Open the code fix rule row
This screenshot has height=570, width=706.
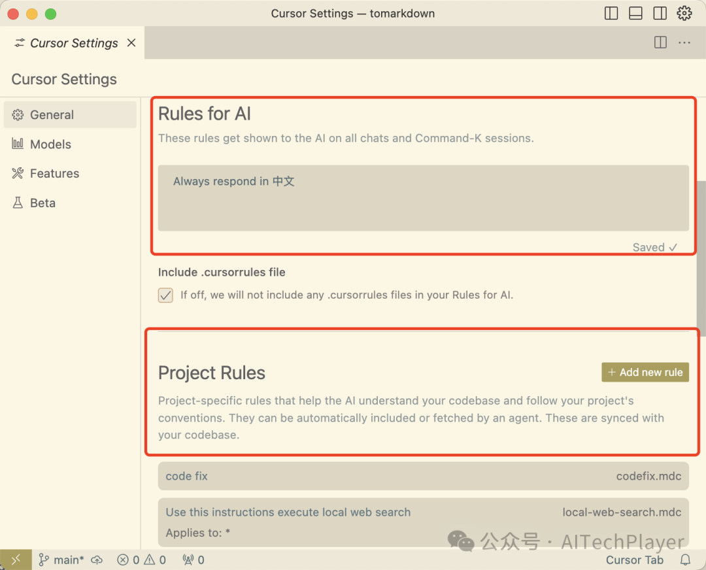point(423,476)
